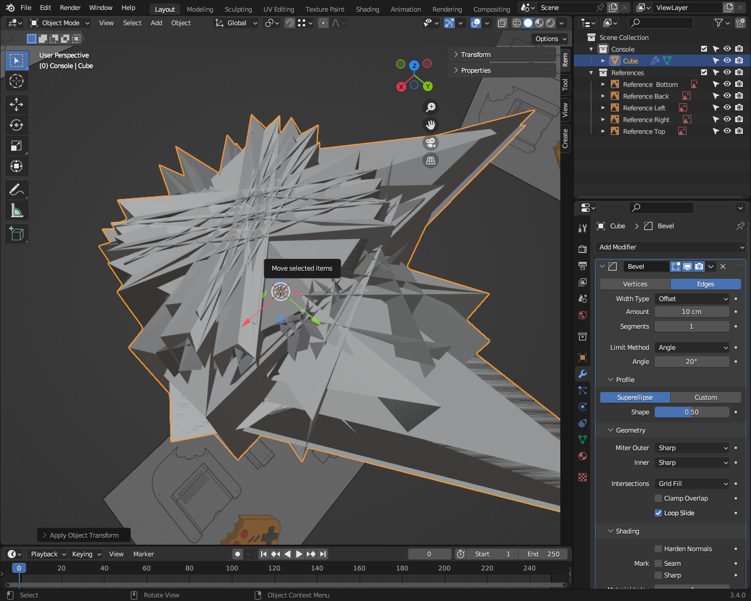Choose the Annotate pencil tool
Screen dimensions: 751x601
tap(16, 190)
